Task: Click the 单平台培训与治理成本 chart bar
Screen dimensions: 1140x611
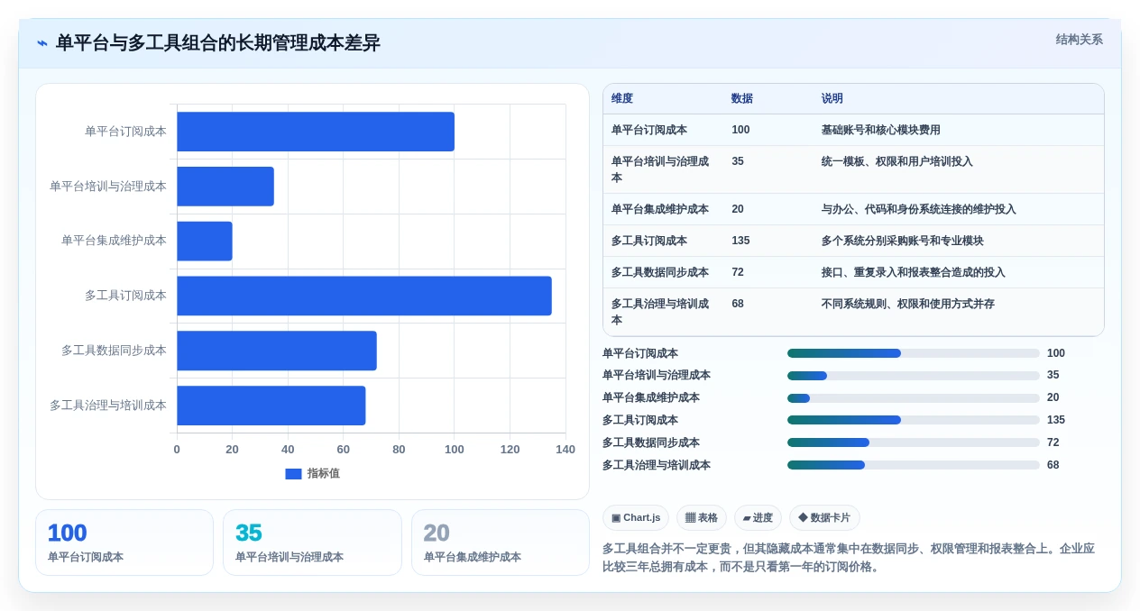Action: [225, 187]
